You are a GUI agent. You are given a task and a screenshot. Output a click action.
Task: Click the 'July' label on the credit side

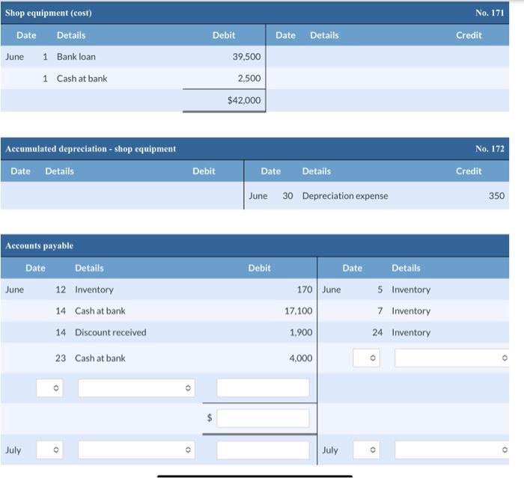(x=330, y=450)
